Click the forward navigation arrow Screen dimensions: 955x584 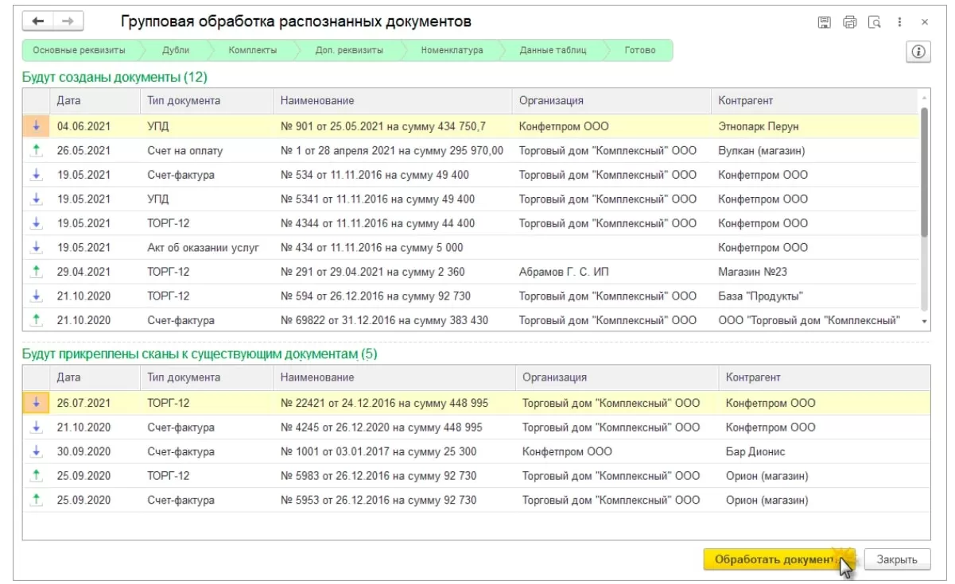click(68, 21)
